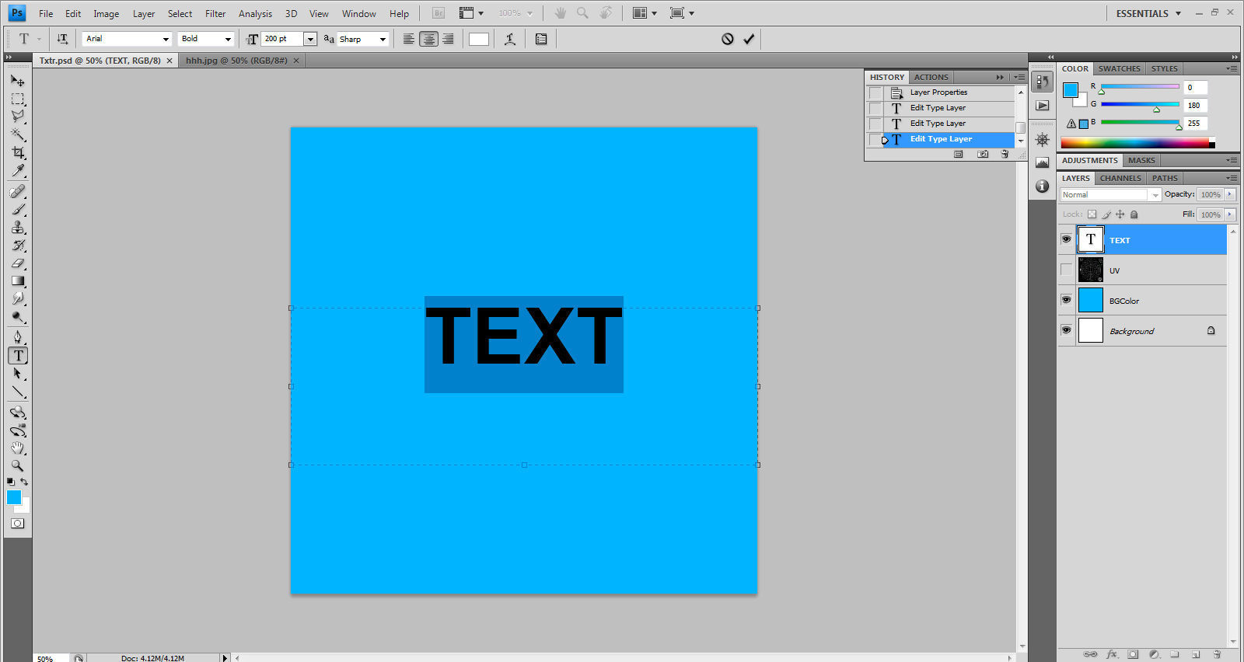The height and width of the screenshot is (662, 1244).
Task: Open the Info panel icon
Action: click(x=1043, y=186)
